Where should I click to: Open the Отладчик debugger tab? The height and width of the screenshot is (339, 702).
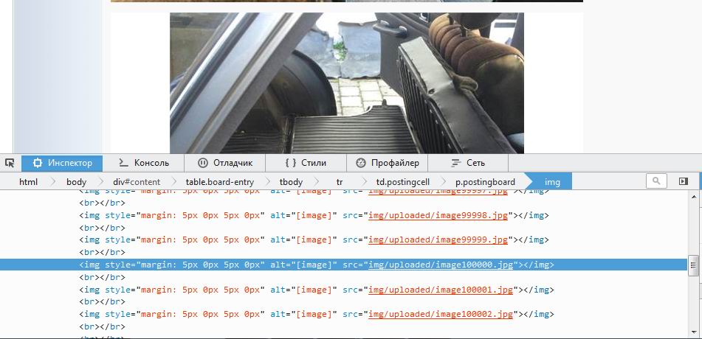[x=224, y=163]
